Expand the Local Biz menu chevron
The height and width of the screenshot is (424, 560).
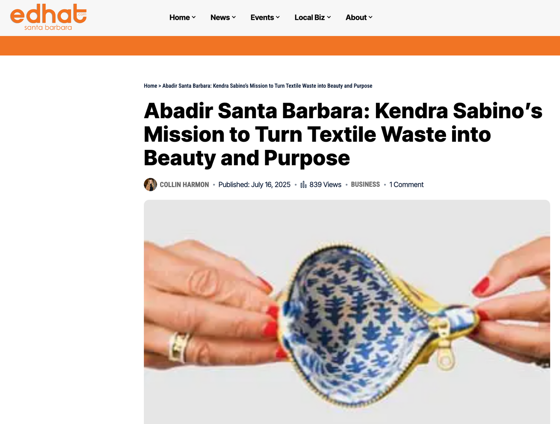[x=329, y=18]
